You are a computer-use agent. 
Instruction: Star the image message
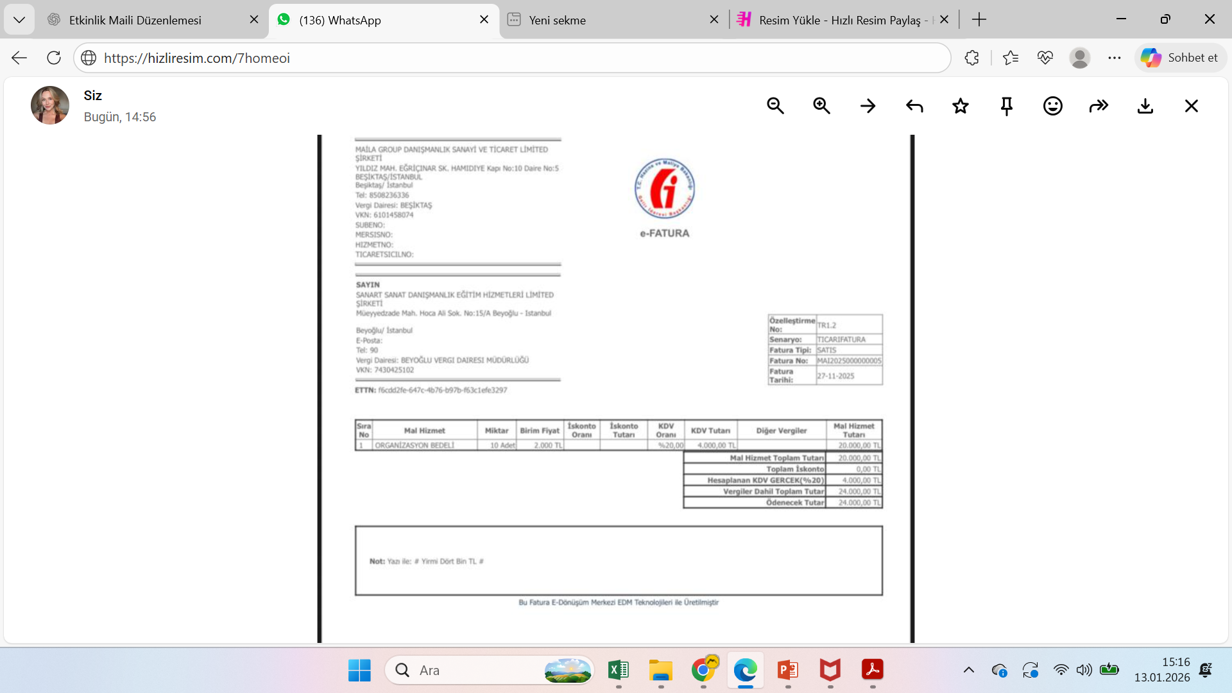pos(961,106)
